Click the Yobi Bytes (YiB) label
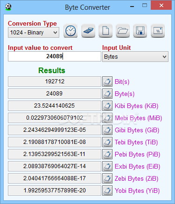This screenshot has height=204, width=175. point(137,191)
